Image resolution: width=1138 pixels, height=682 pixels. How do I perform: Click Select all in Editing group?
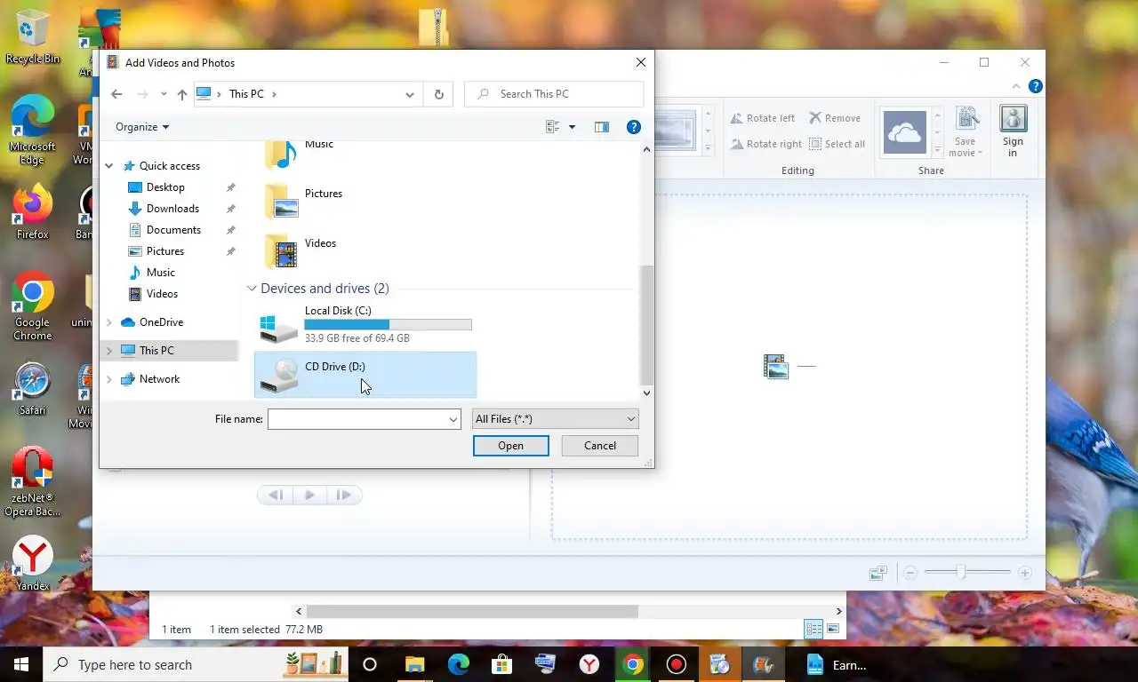[x=837, y=144]
